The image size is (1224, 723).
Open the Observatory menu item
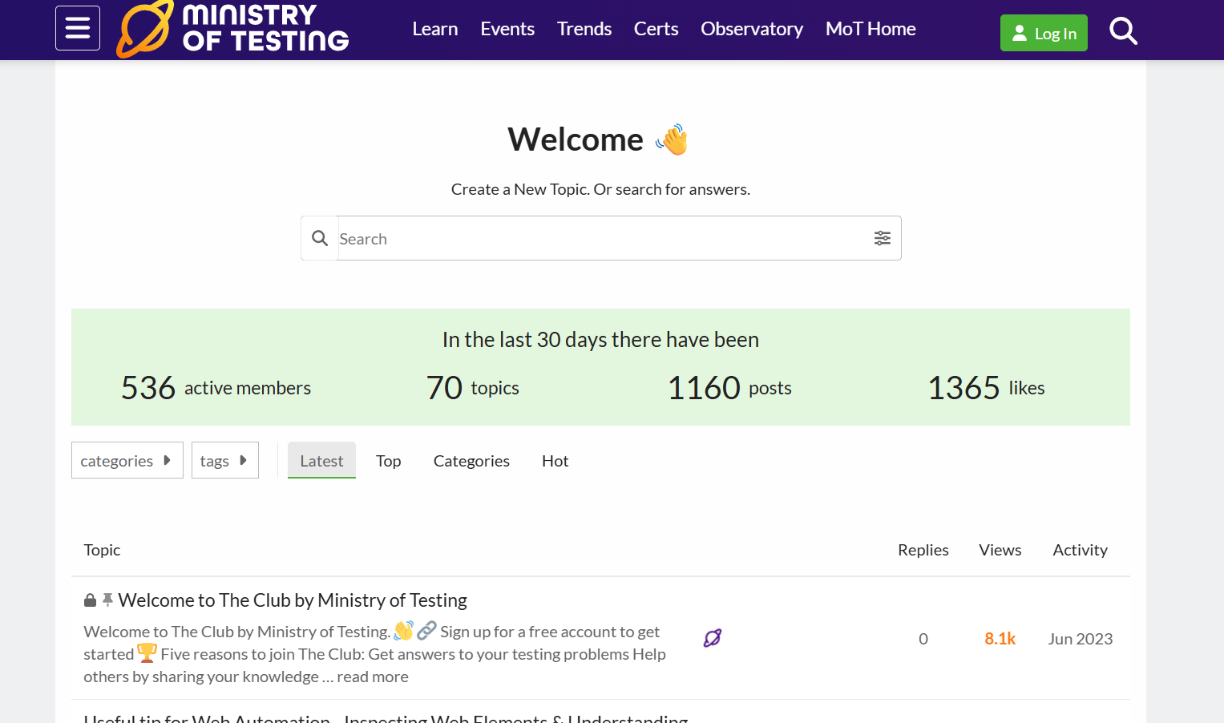[x=751, y=29]
